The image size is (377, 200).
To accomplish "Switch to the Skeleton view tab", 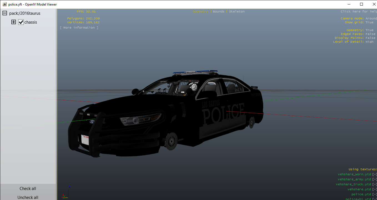I will click(x=237, y=12).
